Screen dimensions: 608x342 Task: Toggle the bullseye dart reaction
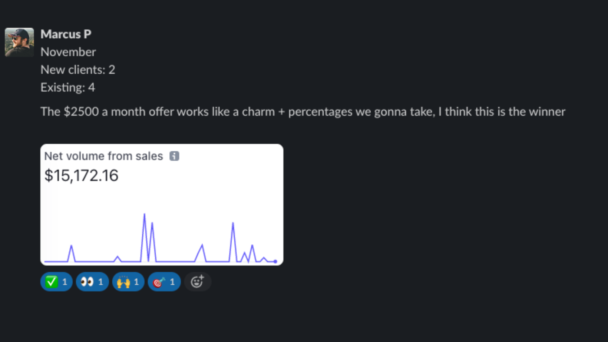tap(164, 282)
